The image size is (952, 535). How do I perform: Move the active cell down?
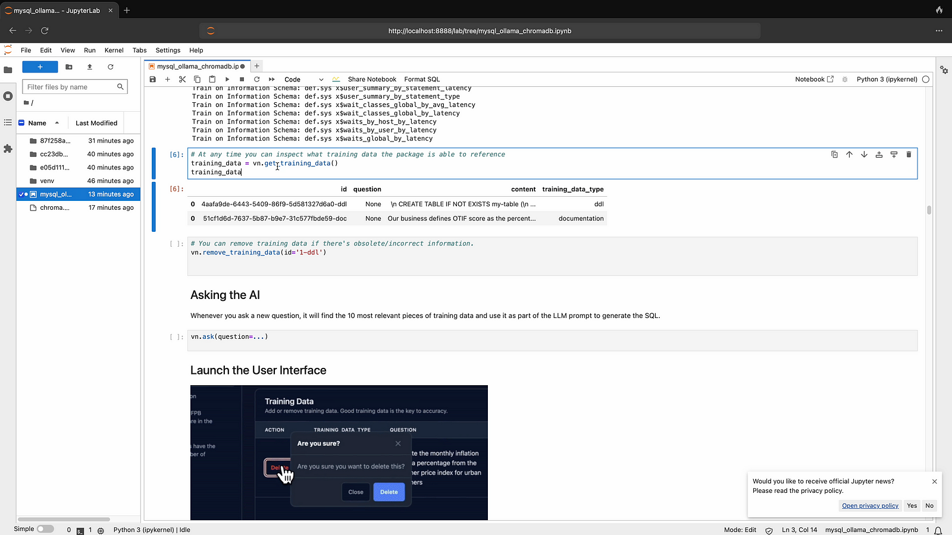coord(864,155)
